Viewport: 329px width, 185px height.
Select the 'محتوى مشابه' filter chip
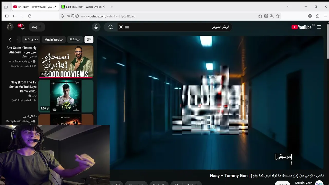(x=31, y=40)
